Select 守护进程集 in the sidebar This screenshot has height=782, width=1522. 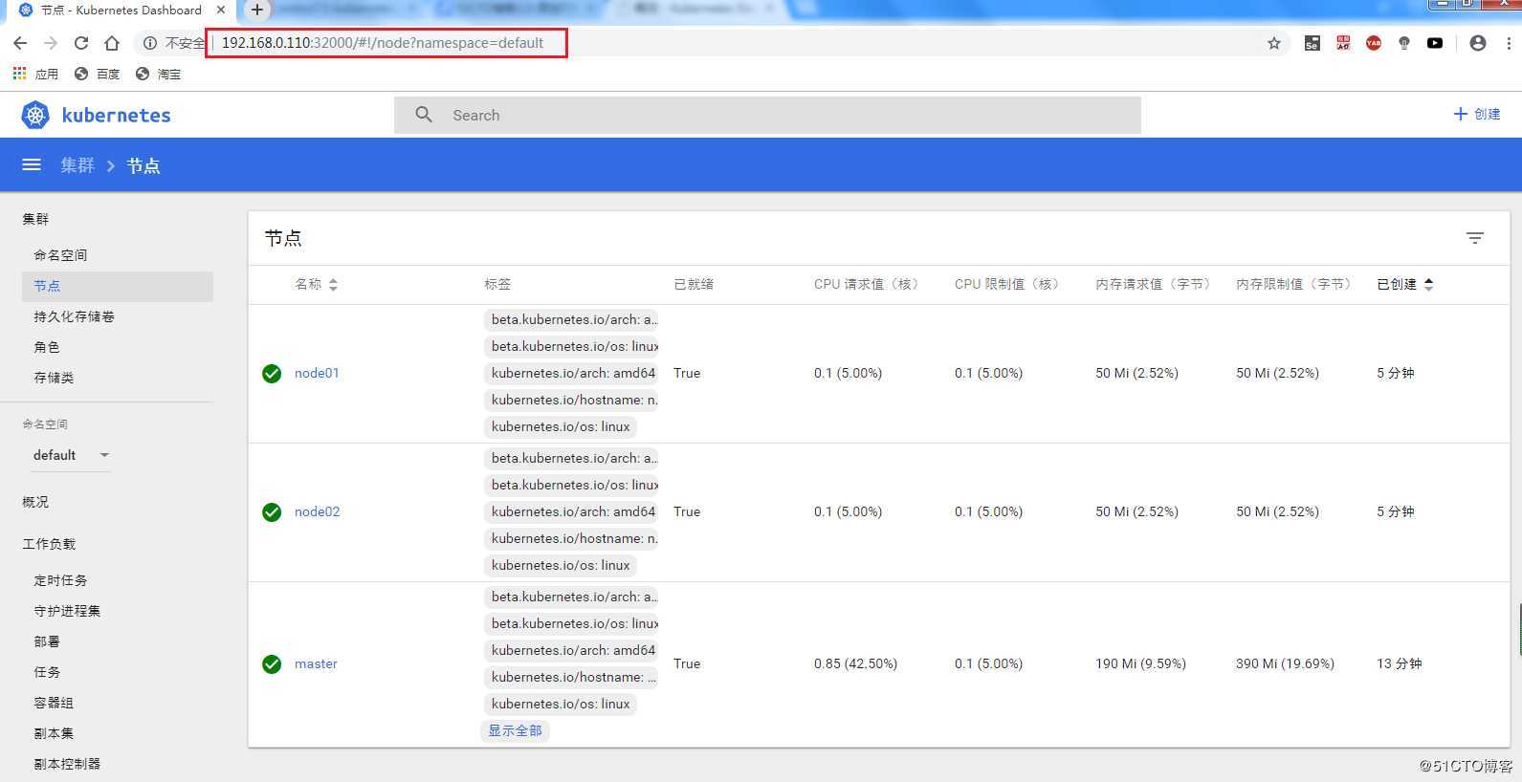click(67, 611)
